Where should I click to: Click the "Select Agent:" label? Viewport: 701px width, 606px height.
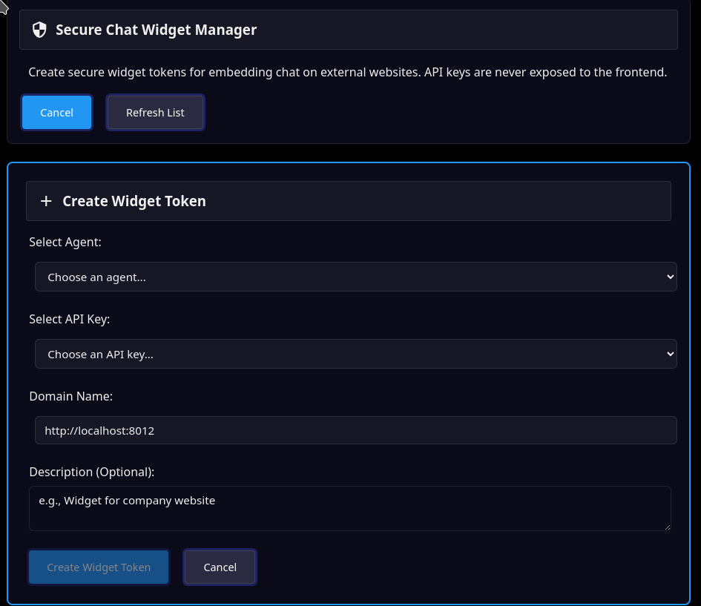65,242
